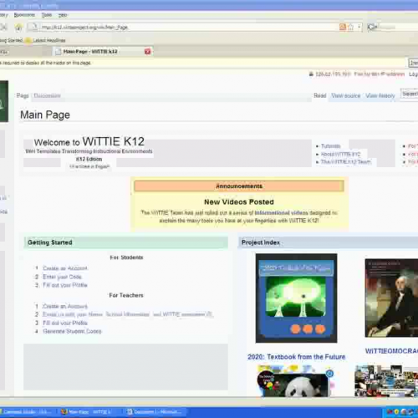Click the New Videos Posted heading
Image resolution: width=418 pixels, height=418 pixels.
coord(239,202)
